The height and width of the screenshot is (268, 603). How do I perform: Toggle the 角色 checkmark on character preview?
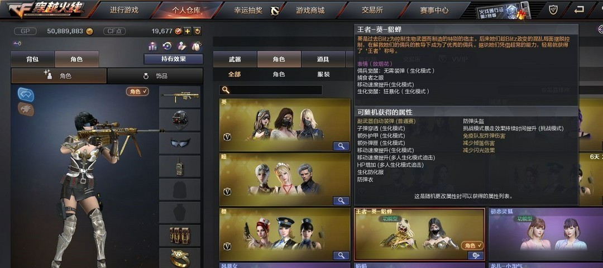coord(137,92)
